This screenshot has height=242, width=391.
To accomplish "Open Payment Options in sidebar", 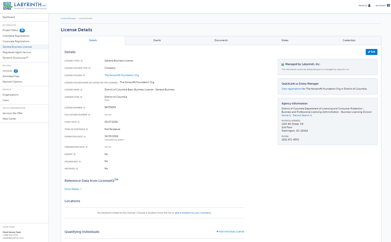I will (13, 82).
